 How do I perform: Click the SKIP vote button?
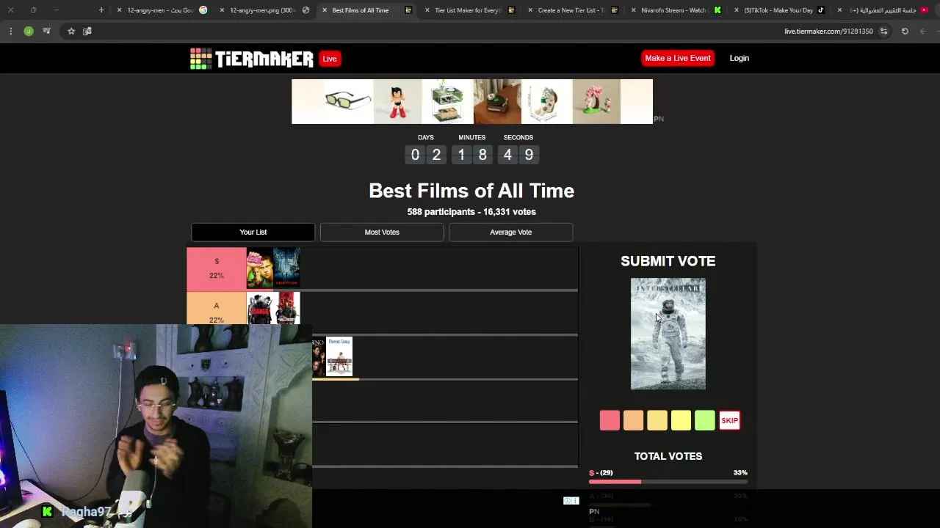[729, 420]
